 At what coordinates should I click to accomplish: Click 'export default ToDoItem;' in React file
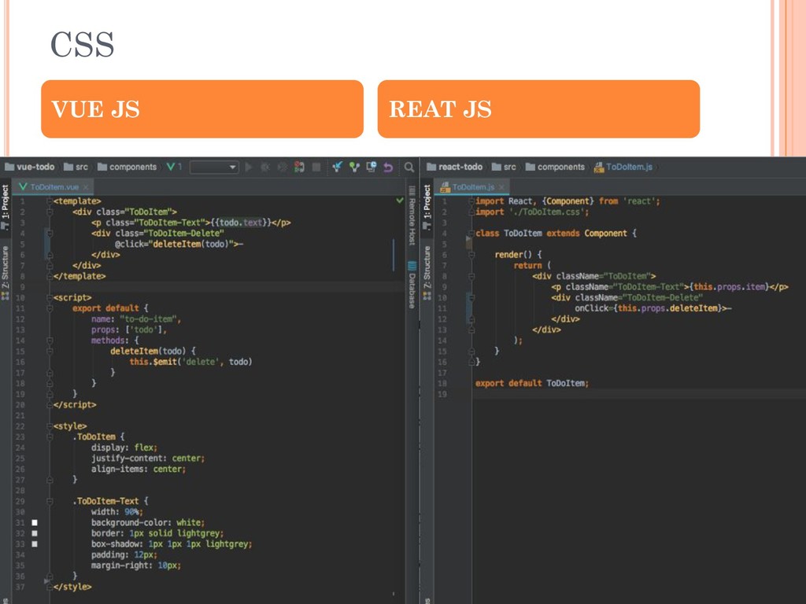531,383
